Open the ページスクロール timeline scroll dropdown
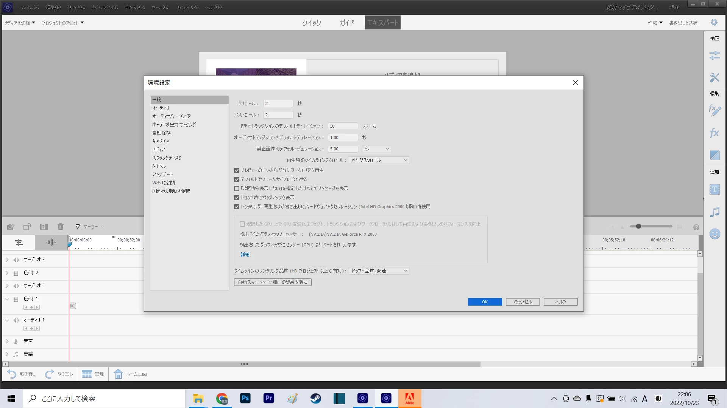This screenshot has height=408, width=727. click(x=379, y=160)
